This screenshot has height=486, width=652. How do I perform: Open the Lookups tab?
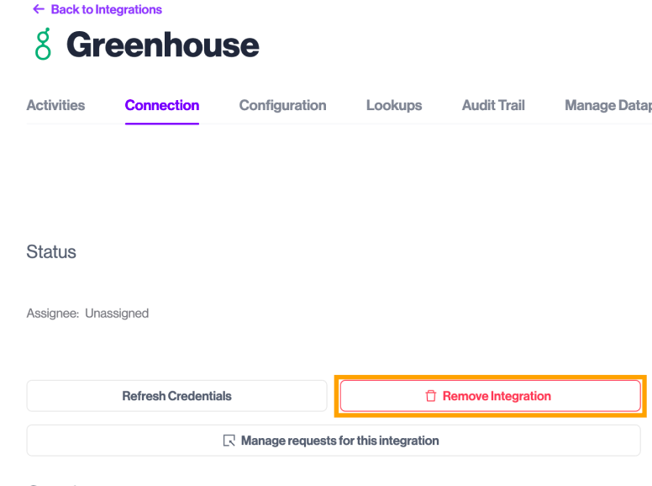(x=394, y=105)
